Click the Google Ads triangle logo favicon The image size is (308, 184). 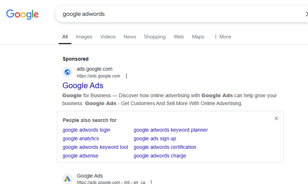click(67, 179)
